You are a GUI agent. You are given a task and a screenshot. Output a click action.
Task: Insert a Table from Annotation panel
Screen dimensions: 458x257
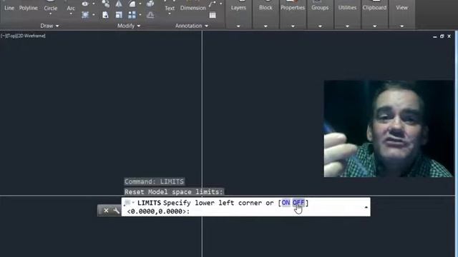coord(213,15)
